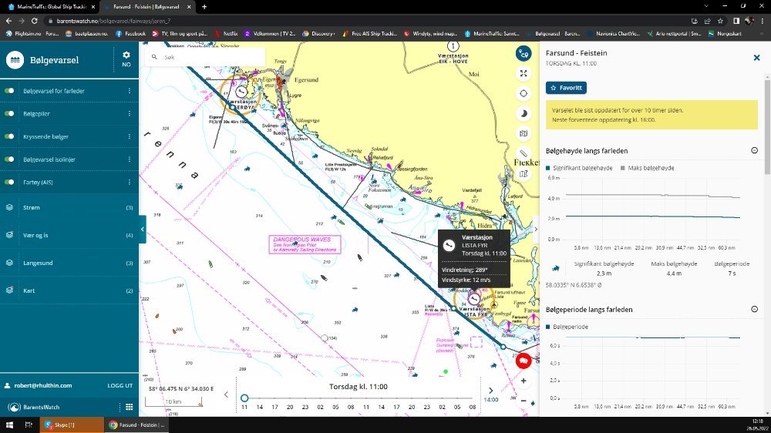Click the Gerøya weather station marker
Screen dimensions: 771x433
(x=241, y=92)
